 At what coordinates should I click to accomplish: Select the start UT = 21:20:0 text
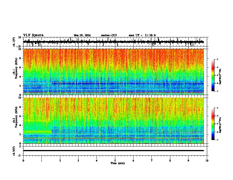click(142, 35)
